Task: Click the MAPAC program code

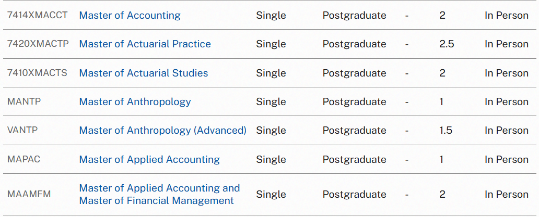Action: click(x=24, y=159)
